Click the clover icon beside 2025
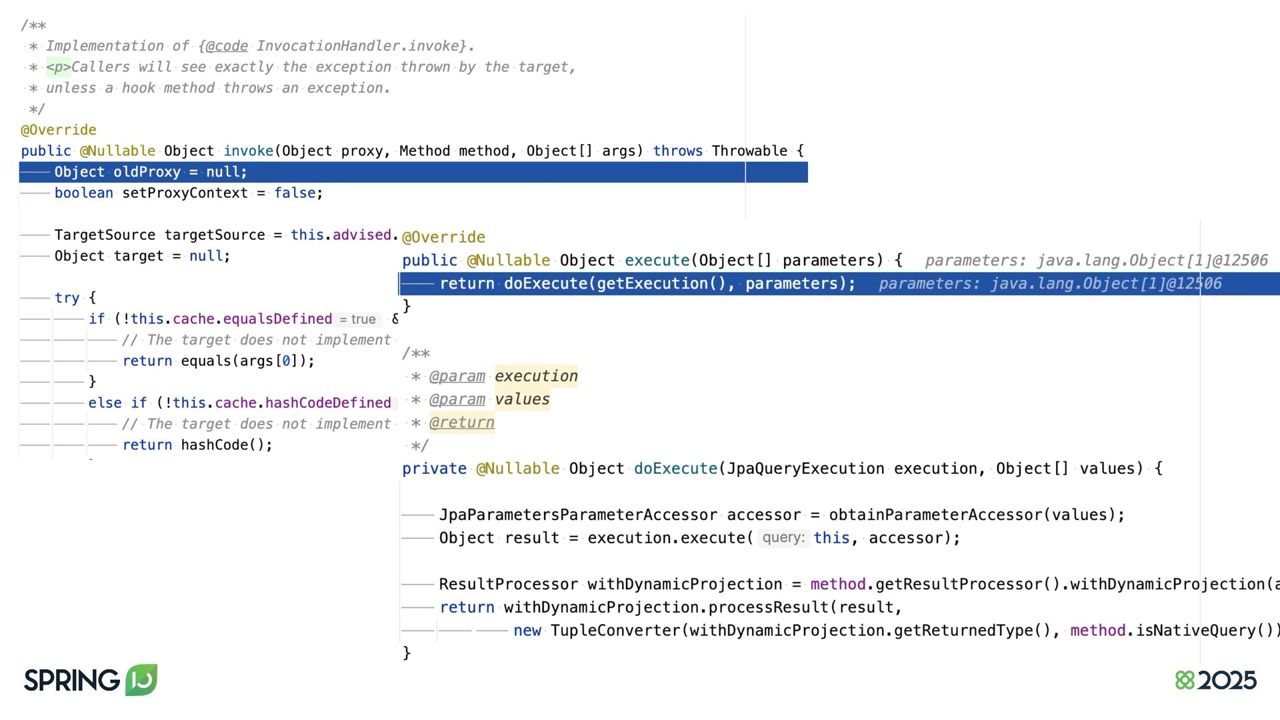The height and width of the screenshot is (720, 1280). [x=1185, y=680]
